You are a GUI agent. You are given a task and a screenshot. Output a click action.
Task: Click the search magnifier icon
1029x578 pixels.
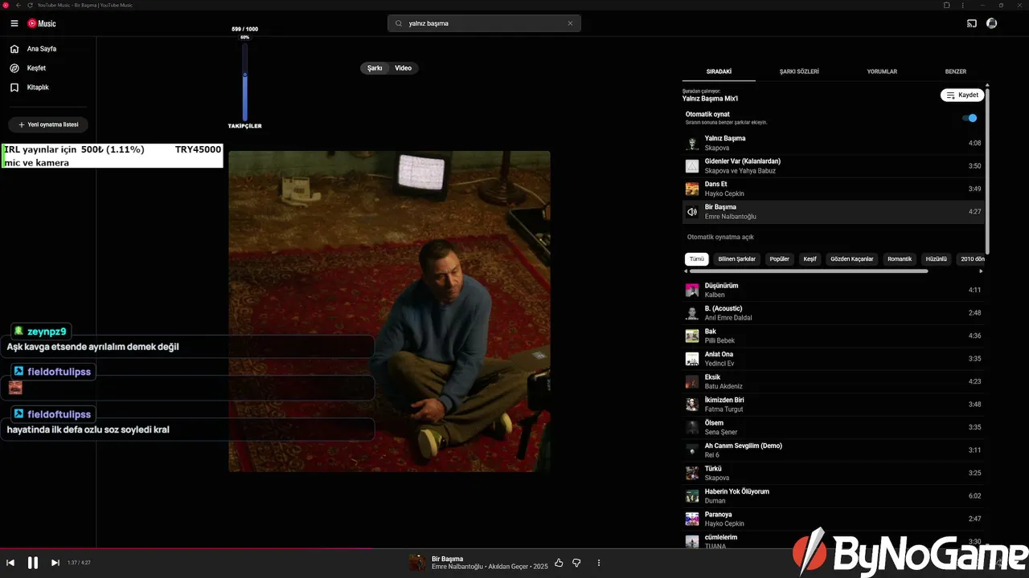[399, 23]
